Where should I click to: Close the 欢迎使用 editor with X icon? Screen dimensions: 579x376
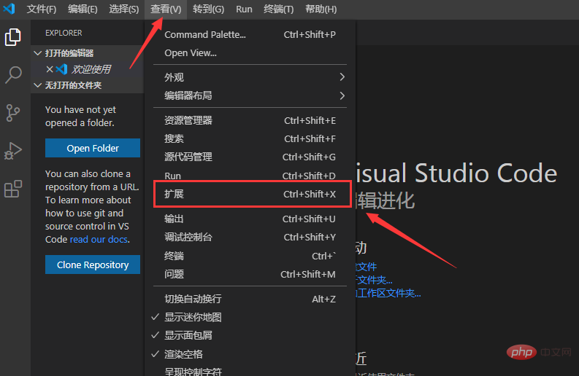[x=50, y=69]
